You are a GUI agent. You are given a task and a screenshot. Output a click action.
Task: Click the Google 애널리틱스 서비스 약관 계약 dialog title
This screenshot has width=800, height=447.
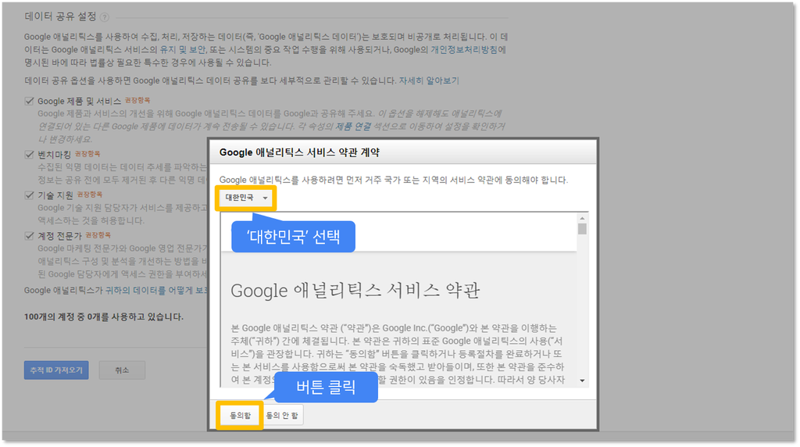coord(299,152)
